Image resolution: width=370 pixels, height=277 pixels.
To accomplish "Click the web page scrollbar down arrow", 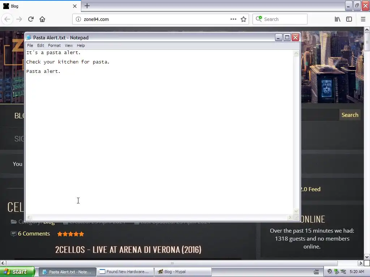I will pos(367,257).
